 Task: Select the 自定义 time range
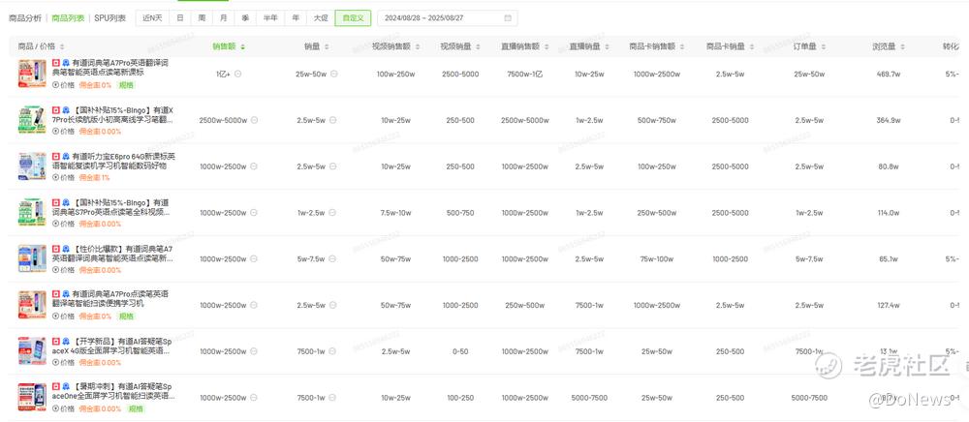(353, 18)
